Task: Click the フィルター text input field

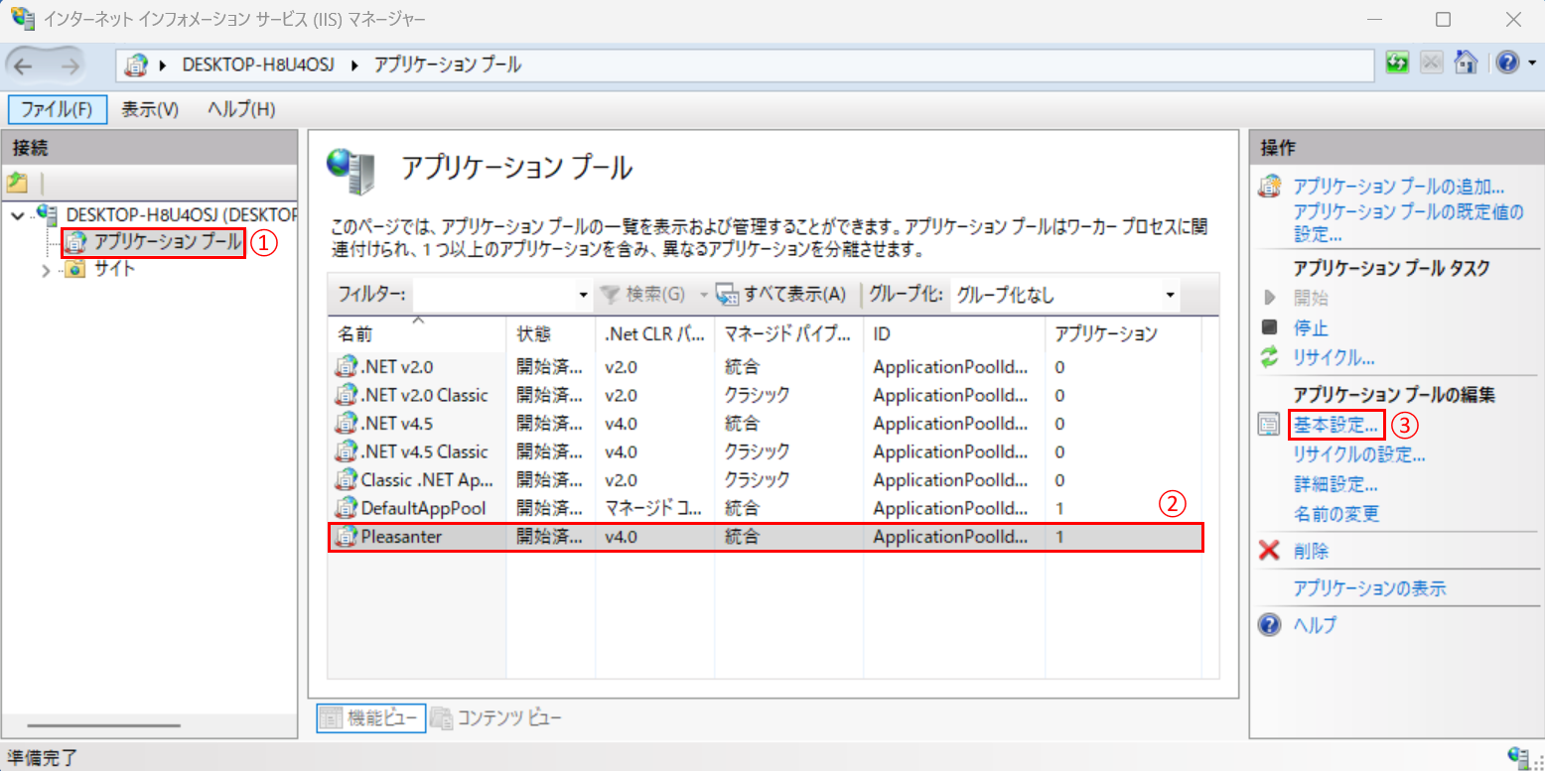Action: [x=492, y=294]
